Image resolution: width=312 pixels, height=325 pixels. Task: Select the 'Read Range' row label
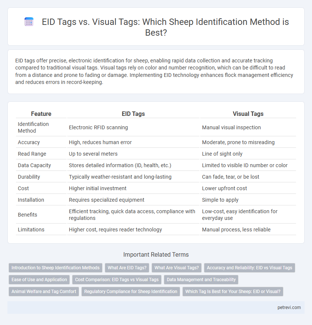pyautogui.click(x=41, y=154)
